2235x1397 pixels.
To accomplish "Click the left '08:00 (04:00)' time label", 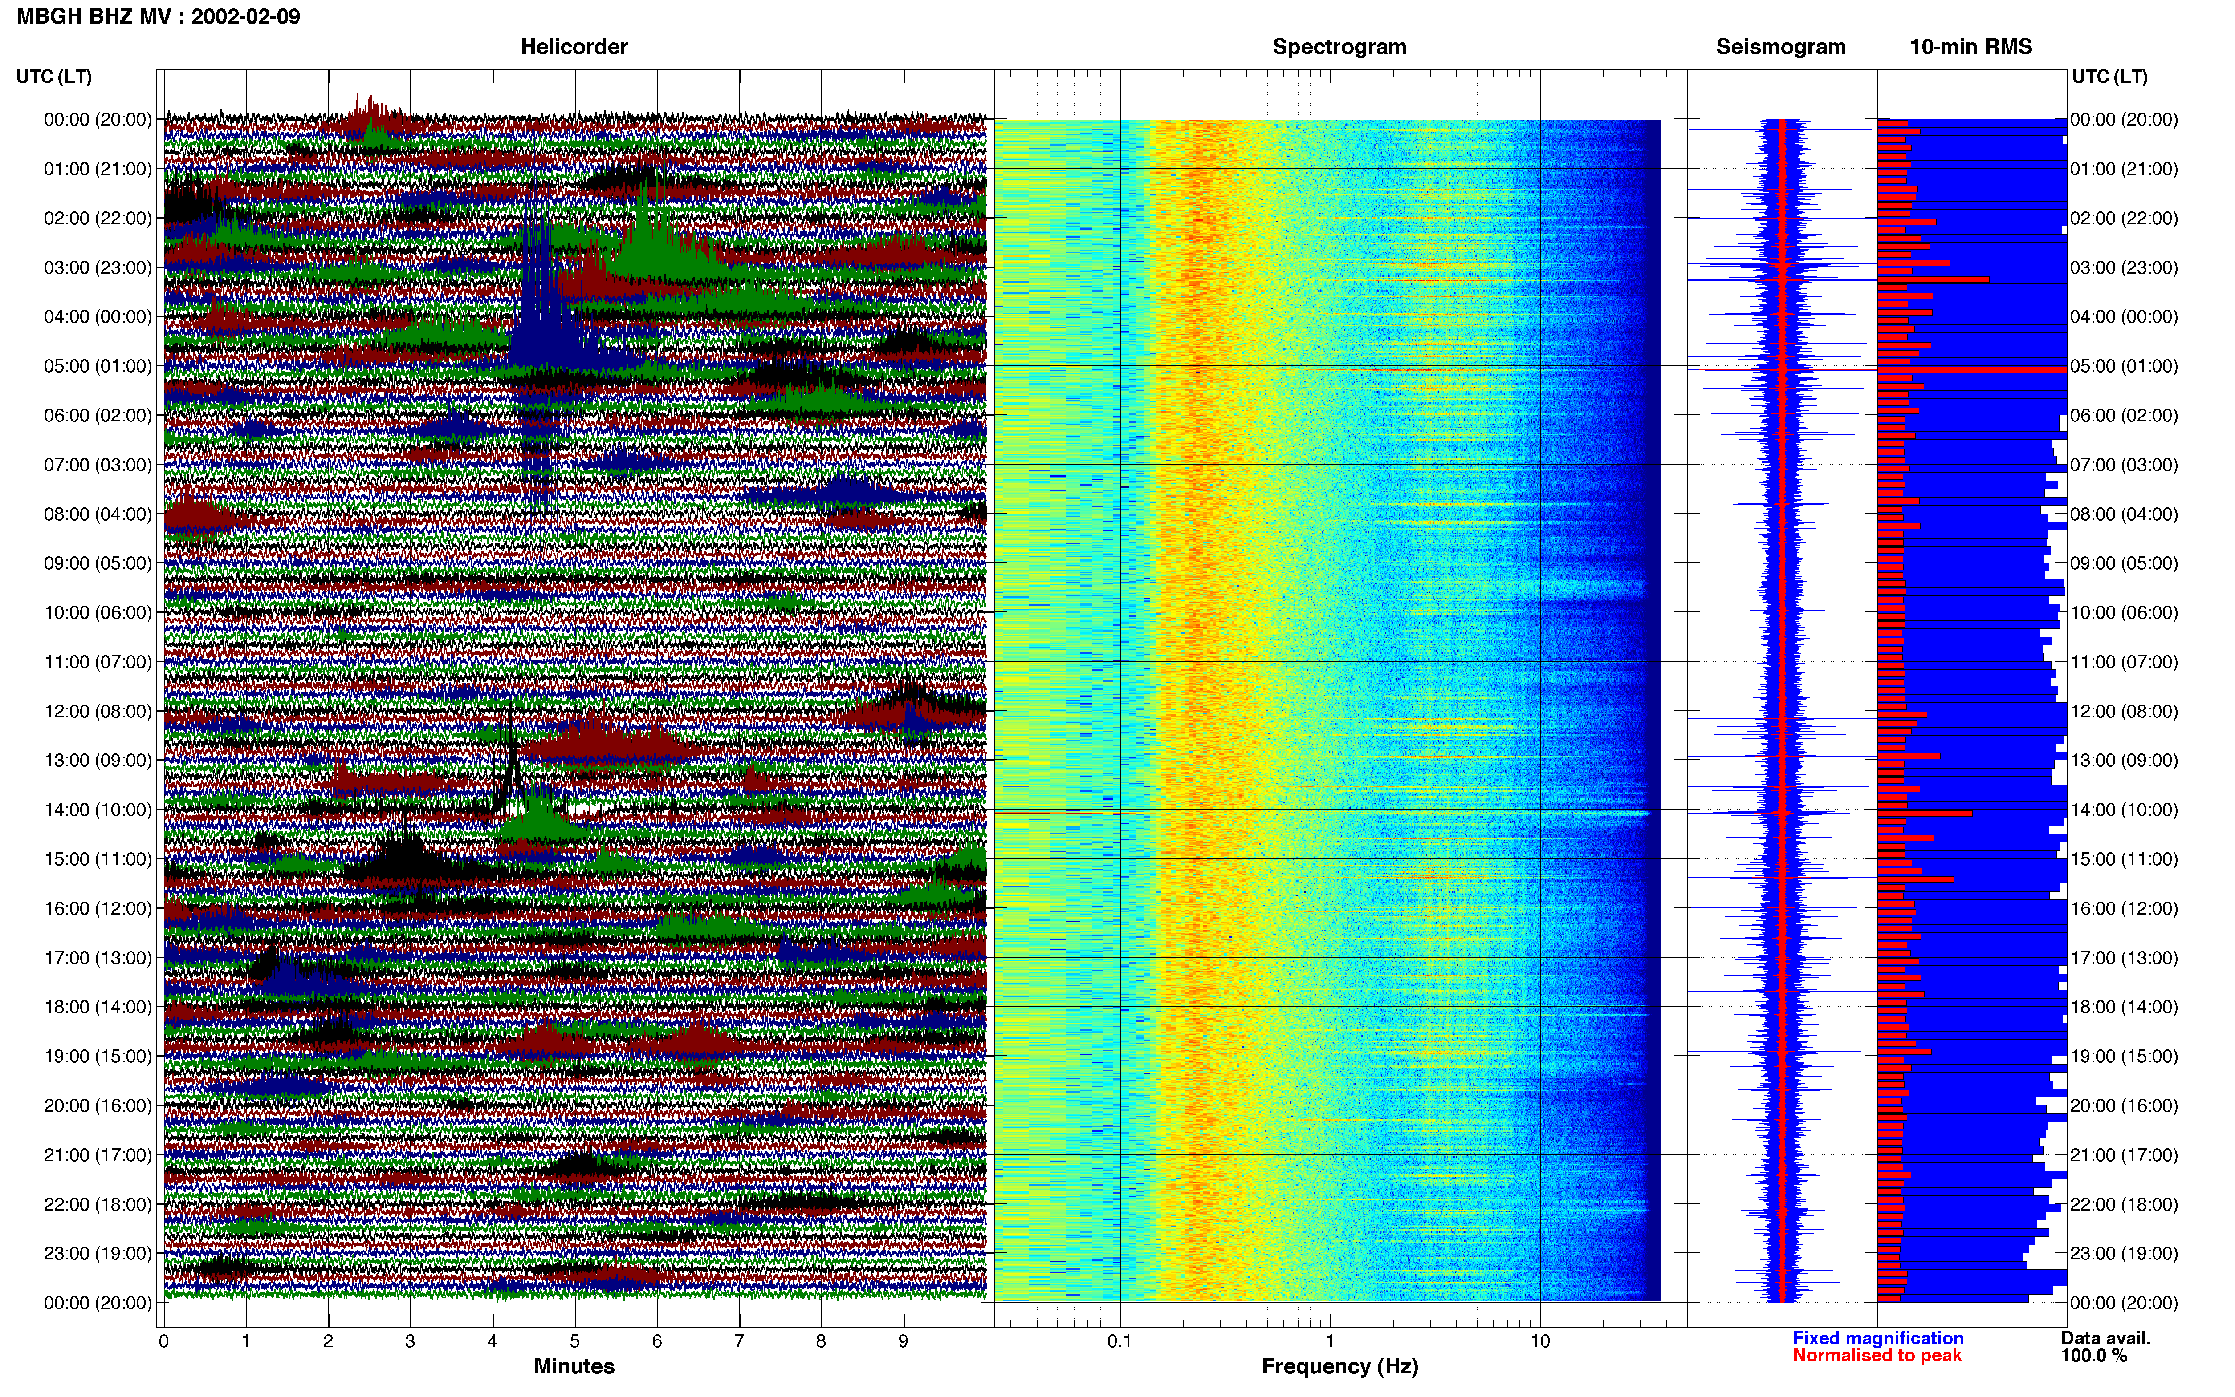I will pos(98,514).
